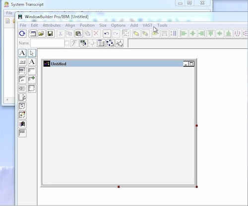The image size is (248, 206).
Task: Click the replicate width horizontal arrows icon
Action: coord(165,34)
